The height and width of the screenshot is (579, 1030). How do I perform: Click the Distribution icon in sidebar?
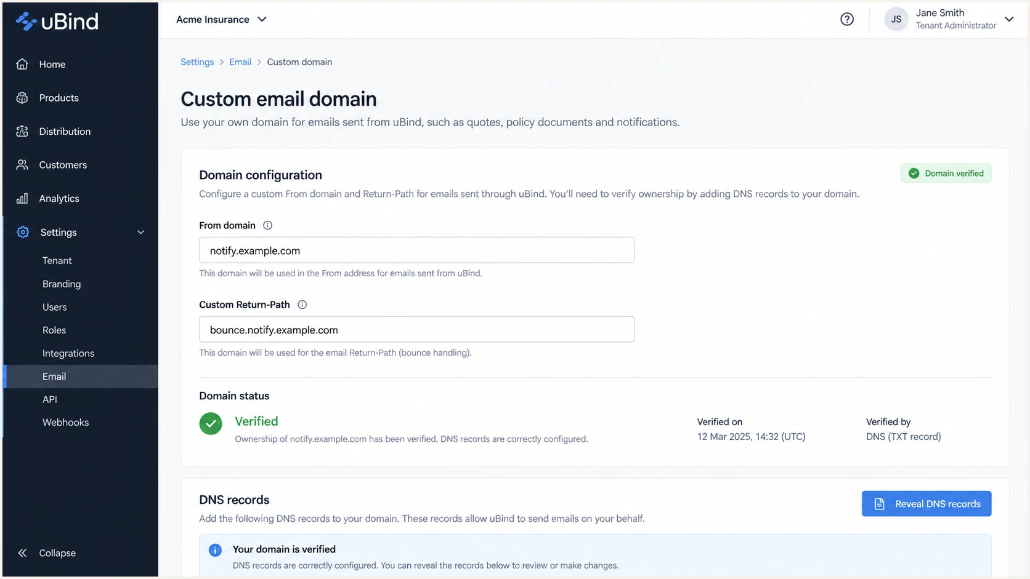click(x=22, y=131)
